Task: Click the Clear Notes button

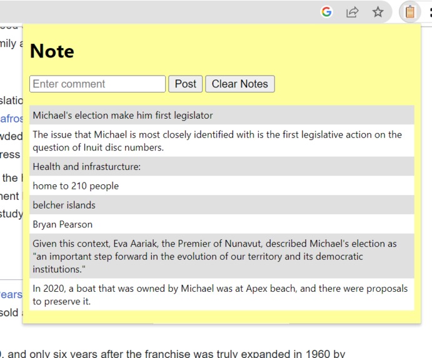Action: click(x=240, y=84)
